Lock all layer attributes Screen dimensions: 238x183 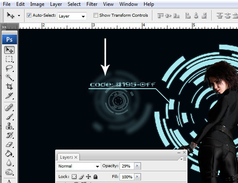click(x=95, y=177)
